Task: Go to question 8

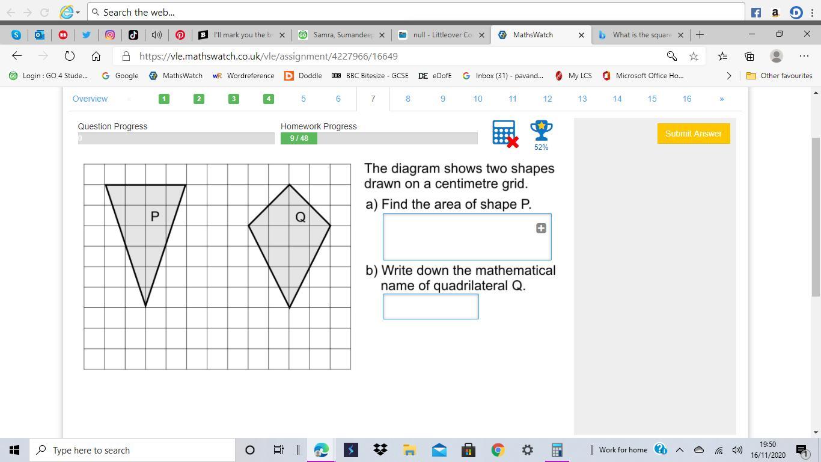Action: tap(408, 99)
